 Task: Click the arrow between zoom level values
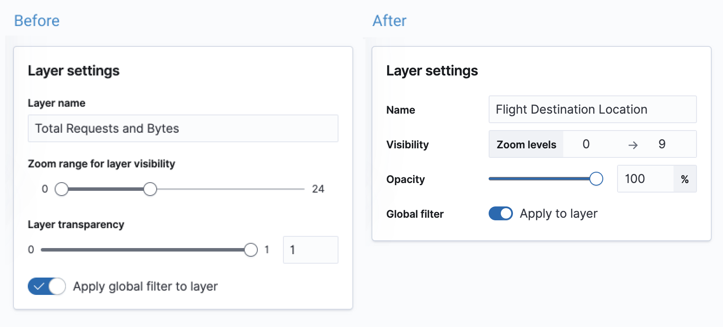(x=633, y=145)
